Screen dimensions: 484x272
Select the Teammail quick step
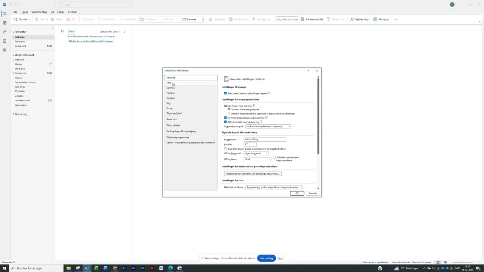coord(189,19)
